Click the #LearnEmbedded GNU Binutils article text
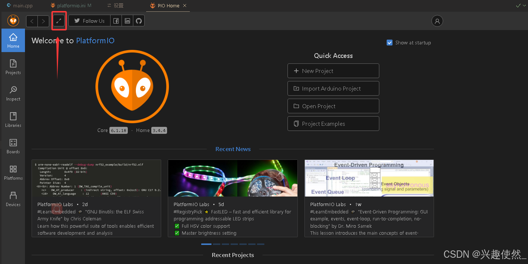 (x=96, y=222)
